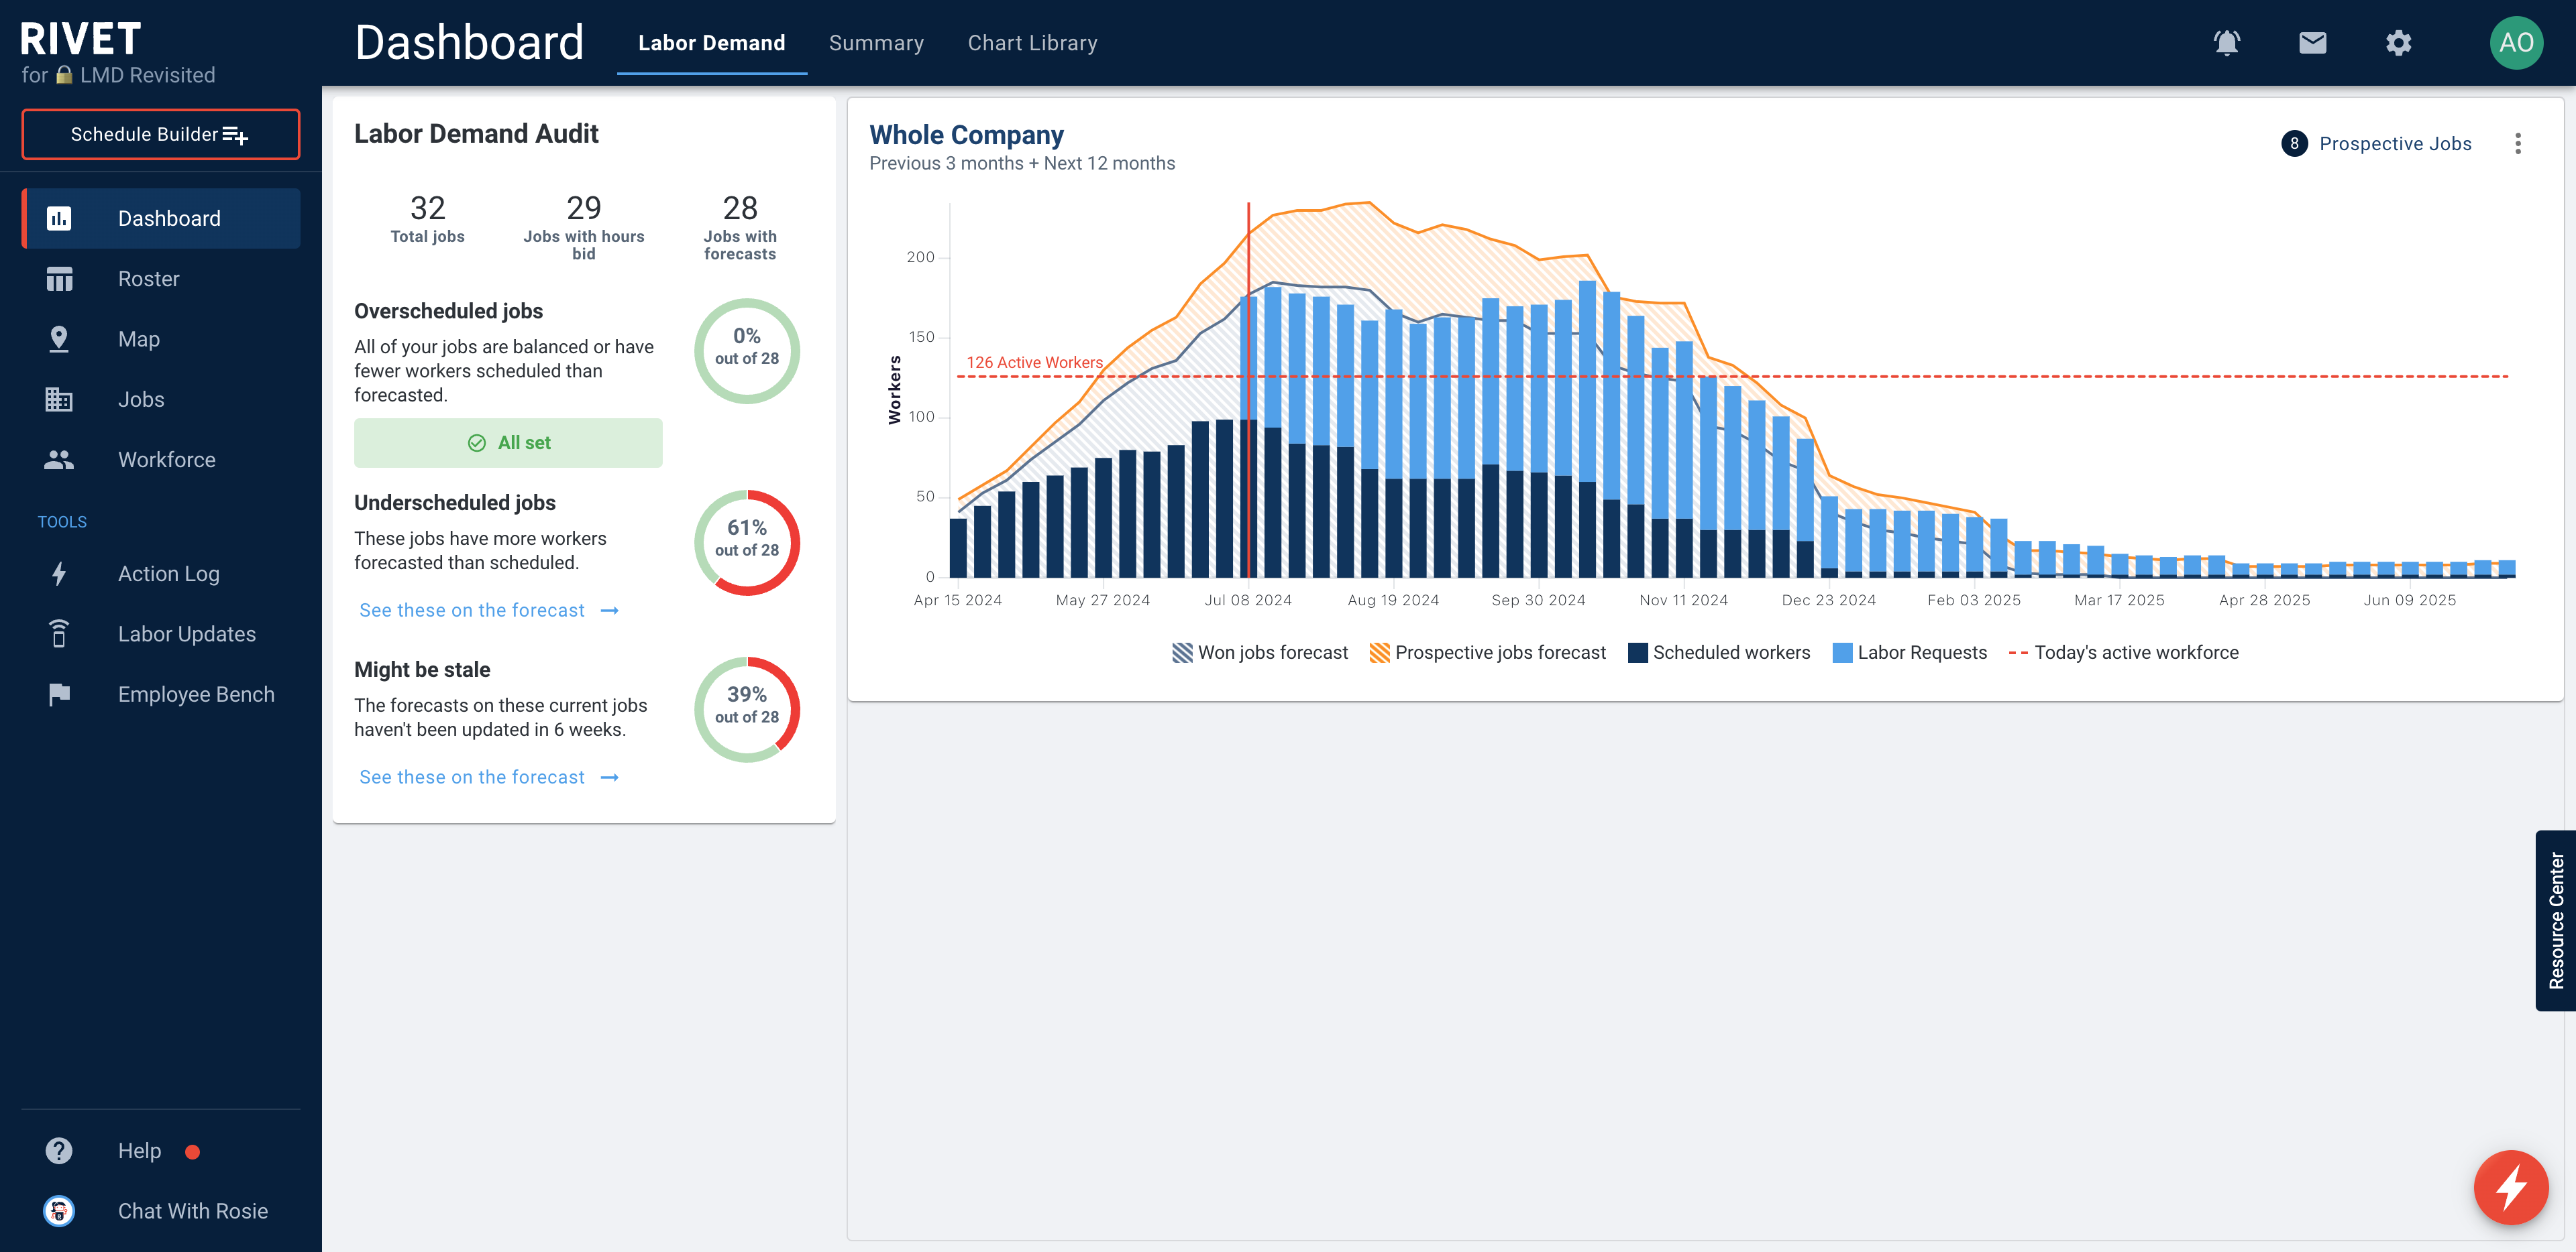Open the Resource Center side tab
This screenshot has height=1252, width=2576.
coord(2556,920)
